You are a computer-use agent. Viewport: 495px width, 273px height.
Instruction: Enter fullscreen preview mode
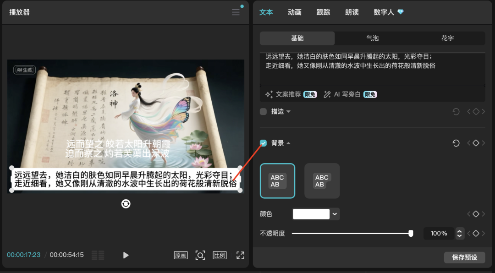tap(240, 255)
